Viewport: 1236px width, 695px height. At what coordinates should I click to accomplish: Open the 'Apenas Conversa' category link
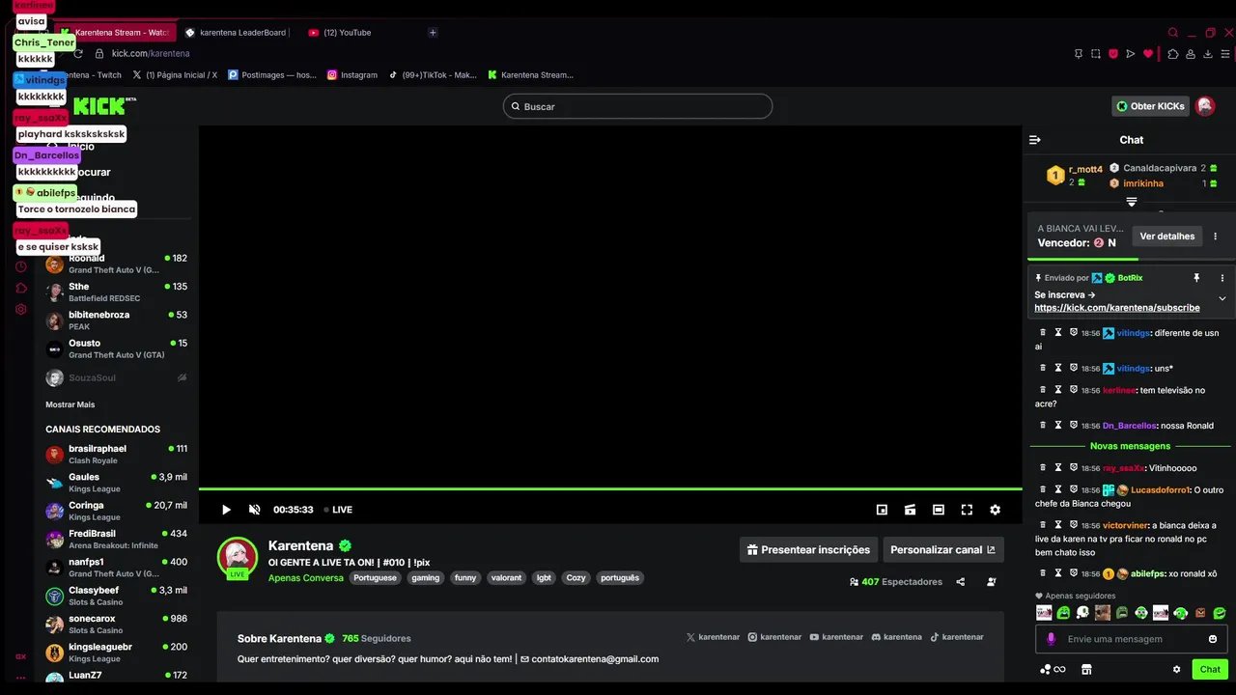click(305, 578)
